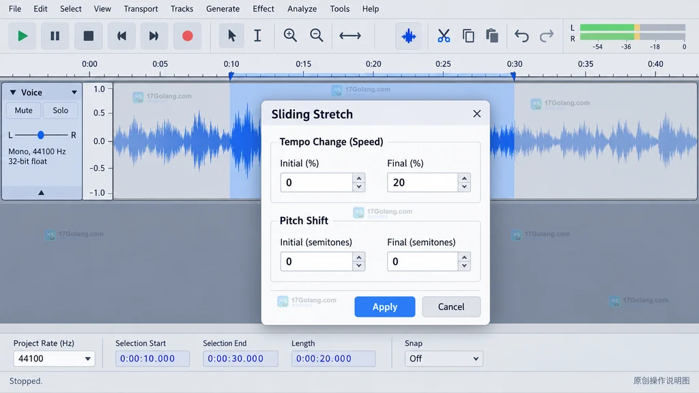Cut the selected audio with scissors
This screenshot has height=393, width=699.
click(444, 35)
